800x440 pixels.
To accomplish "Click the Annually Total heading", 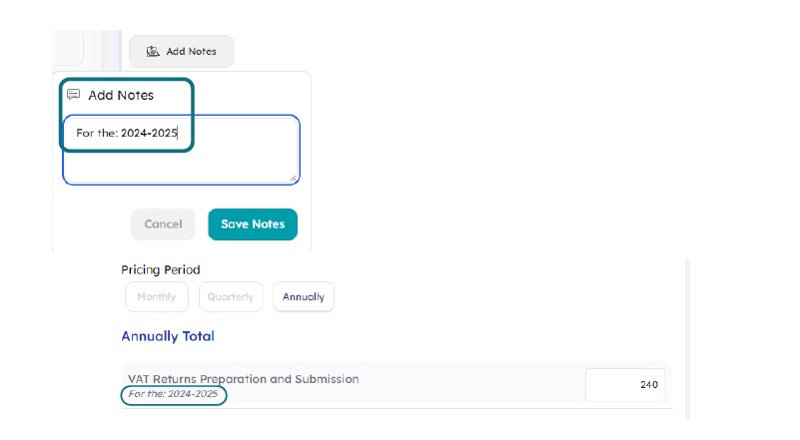I will [x=168, y=336].
